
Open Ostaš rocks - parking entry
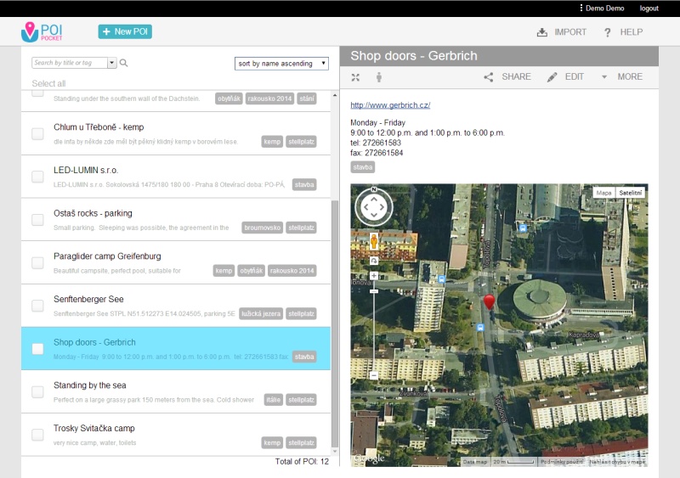click(176, 219)
